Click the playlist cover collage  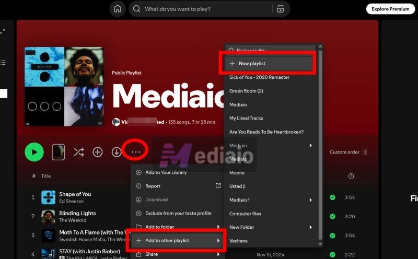point(64,86)
